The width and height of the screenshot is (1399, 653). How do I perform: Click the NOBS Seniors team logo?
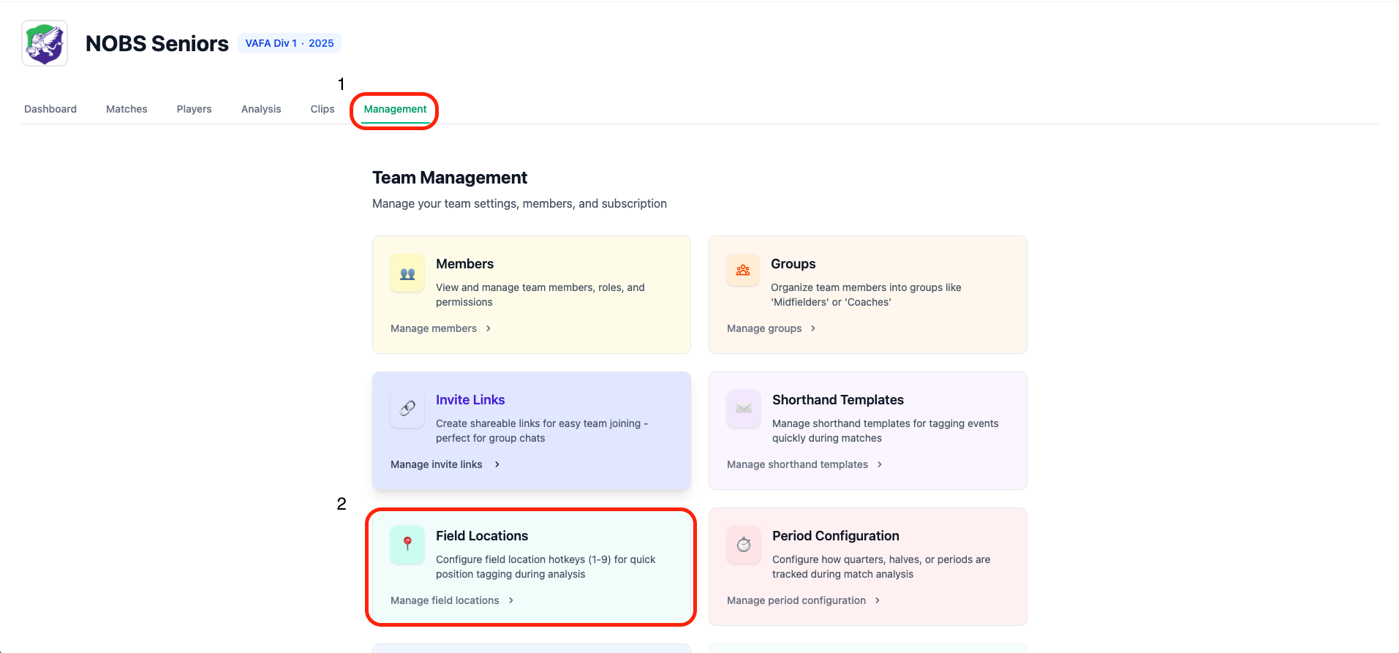click(45, 43)
